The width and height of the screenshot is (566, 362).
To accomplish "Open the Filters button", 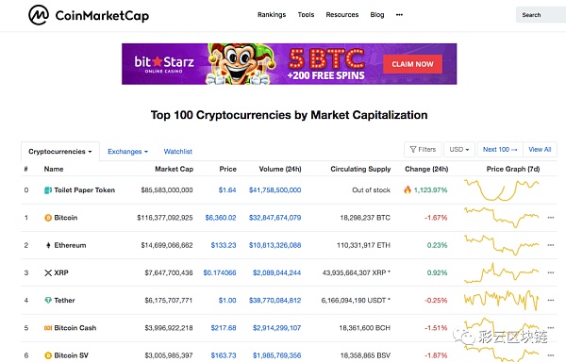I will click(x=423, y=149).
